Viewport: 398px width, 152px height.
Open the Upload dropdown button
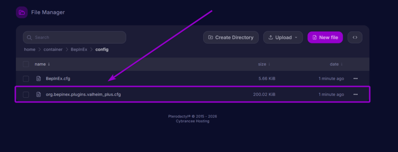(x=283, y=38)
